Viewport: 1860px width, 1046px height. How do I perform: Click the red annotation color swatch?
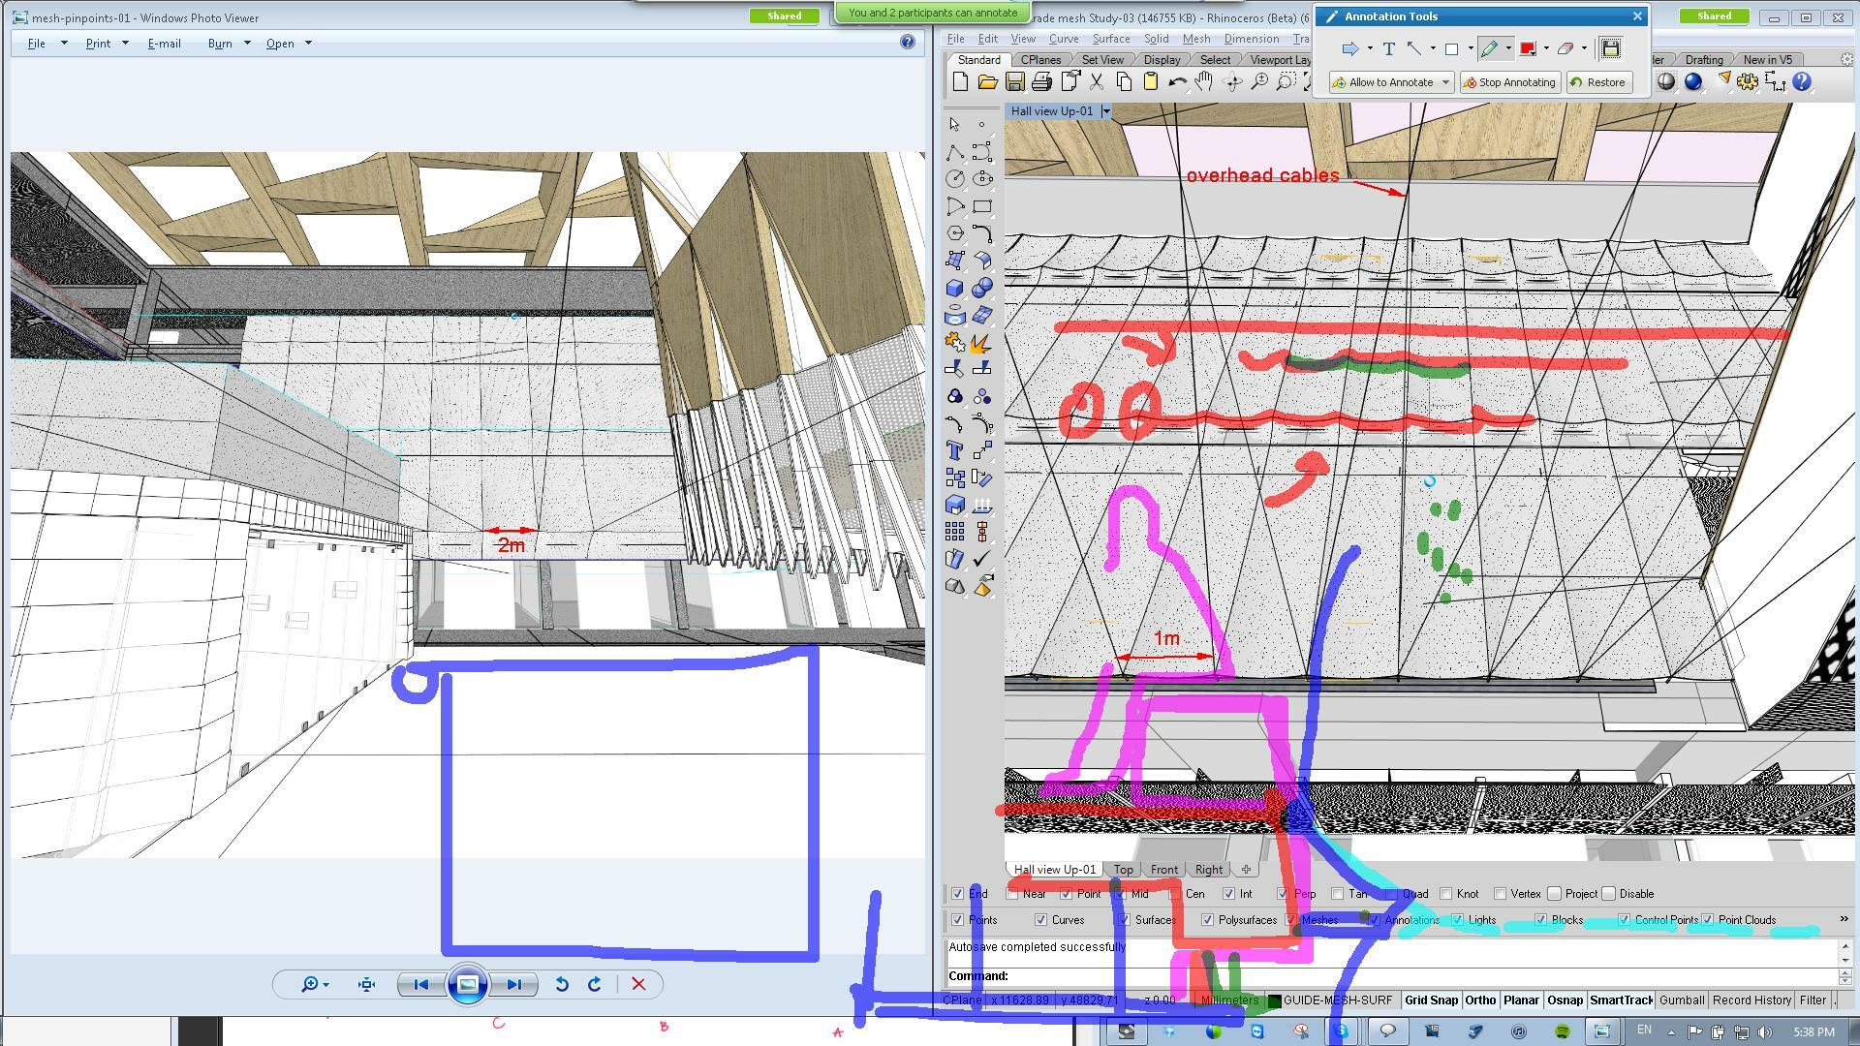tap(1528, 48)
